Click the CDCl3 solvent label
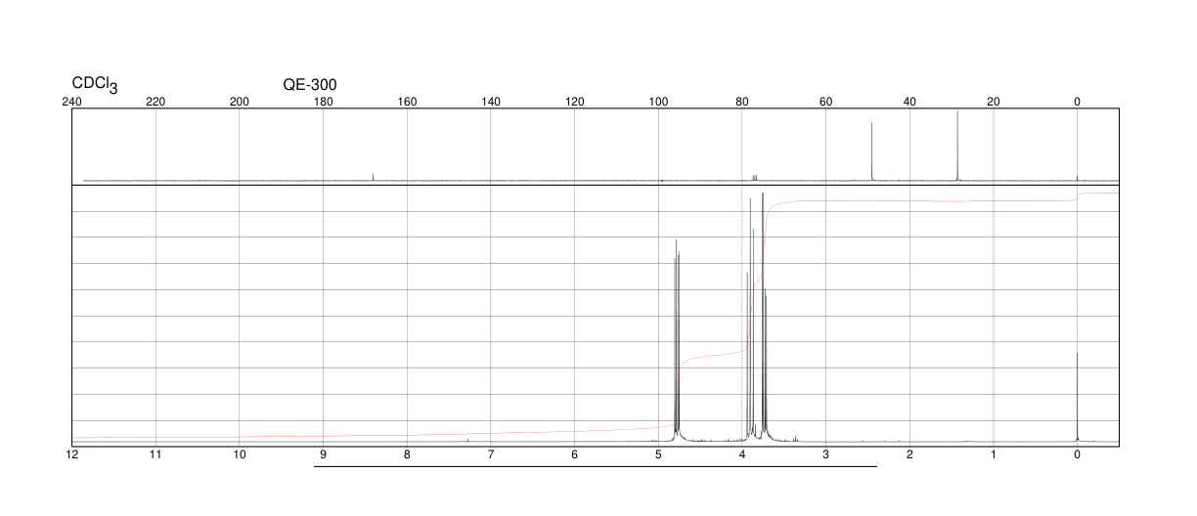This screenshot has height=516, width=1197. click(95, 86)
